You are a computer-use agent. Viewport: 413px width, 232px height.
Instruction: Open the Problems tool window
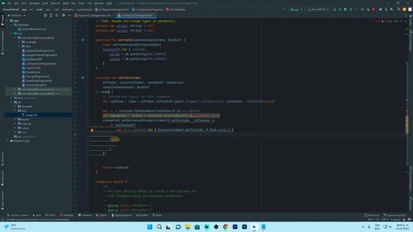pyautogui.click(x=66, y=215)
